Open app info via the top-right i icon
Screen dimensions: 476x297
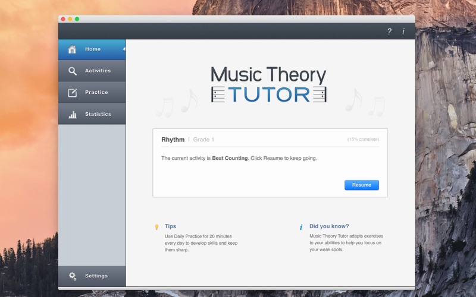[x=403, y=31]
